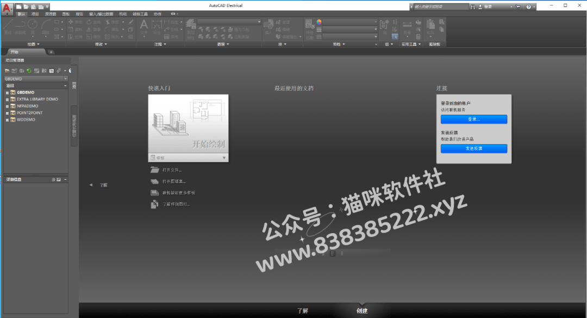Open the object color wheel swatch
This screenshot has height=318, width=587.
319,22
